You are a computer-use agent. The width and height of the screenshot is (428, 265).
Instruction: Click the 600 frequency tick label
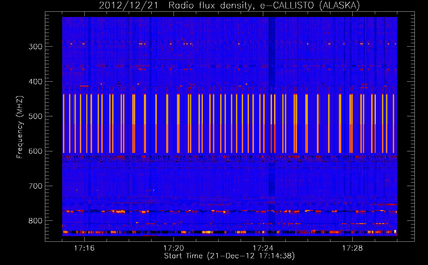click(x=35, y=151)
